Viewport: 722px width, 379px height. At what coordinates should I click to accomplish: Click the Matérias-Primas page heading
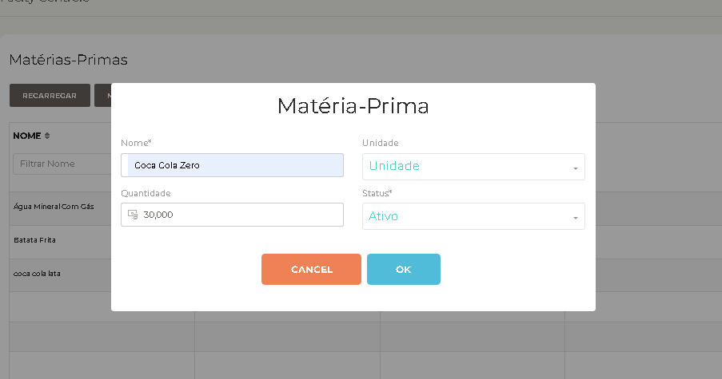(x=68, y=60)
